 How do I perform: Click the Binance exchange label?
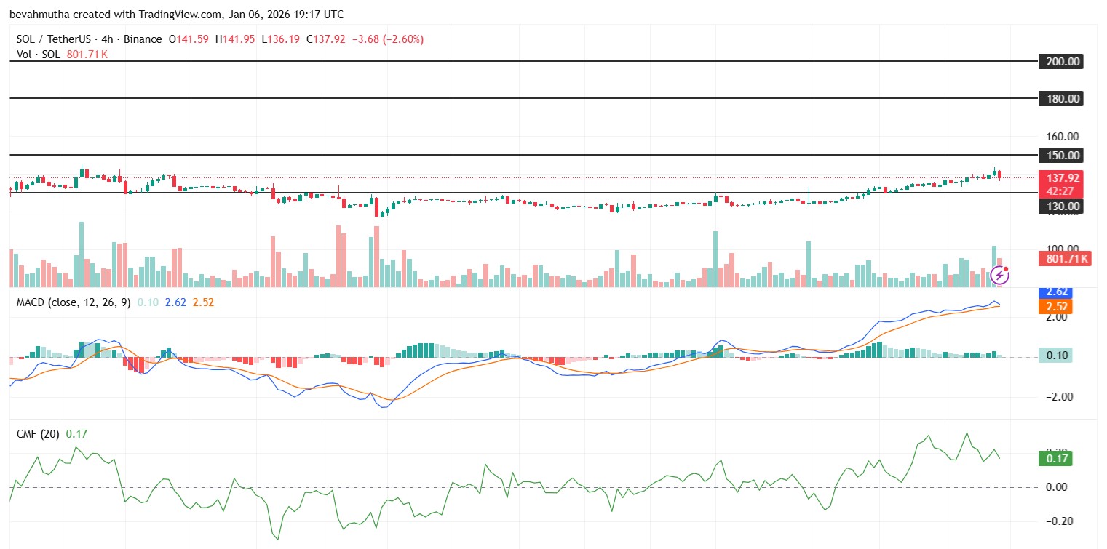tap(143, 39)
